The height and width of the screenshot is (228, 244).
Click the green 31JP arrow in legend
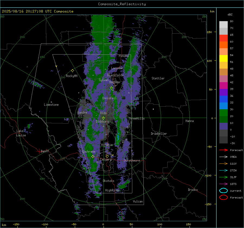pyautogui.click(x=223, y=177)
